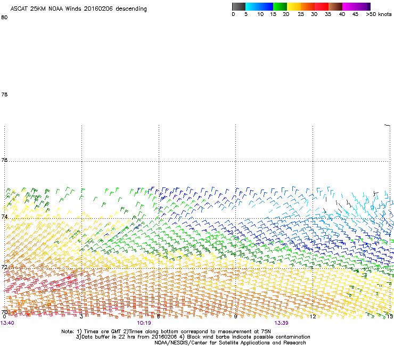Click the latitude label '76' on the left axis
Viewport: 394px width, 346px height.
click(4, 160)
